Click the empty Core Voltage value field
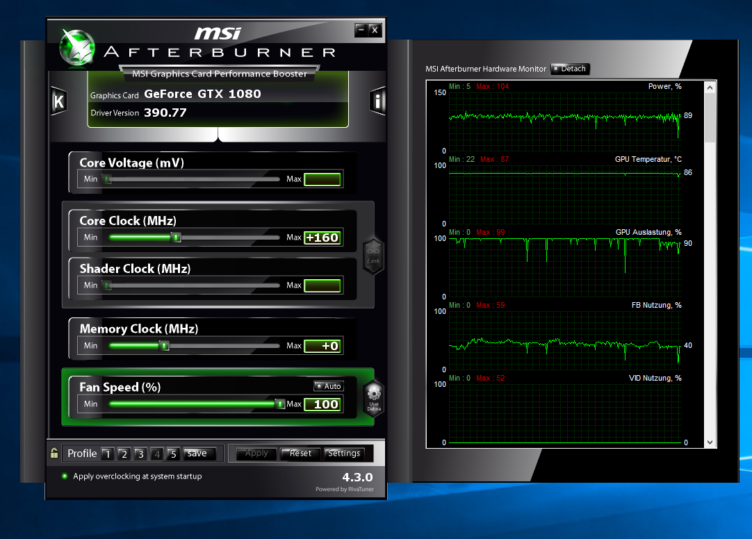 pos(322,179)
